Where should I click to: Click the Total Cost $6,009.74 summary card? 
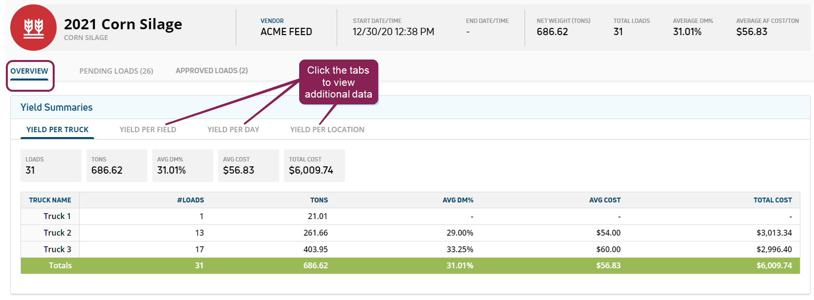click(314, 166)
